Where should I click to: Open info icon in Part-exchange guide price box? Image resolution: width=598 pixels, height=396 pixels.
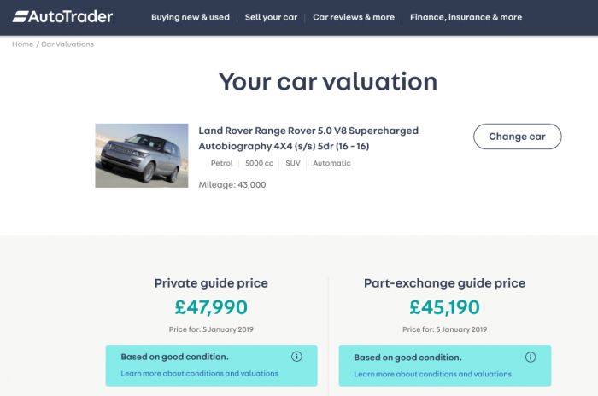531,357
